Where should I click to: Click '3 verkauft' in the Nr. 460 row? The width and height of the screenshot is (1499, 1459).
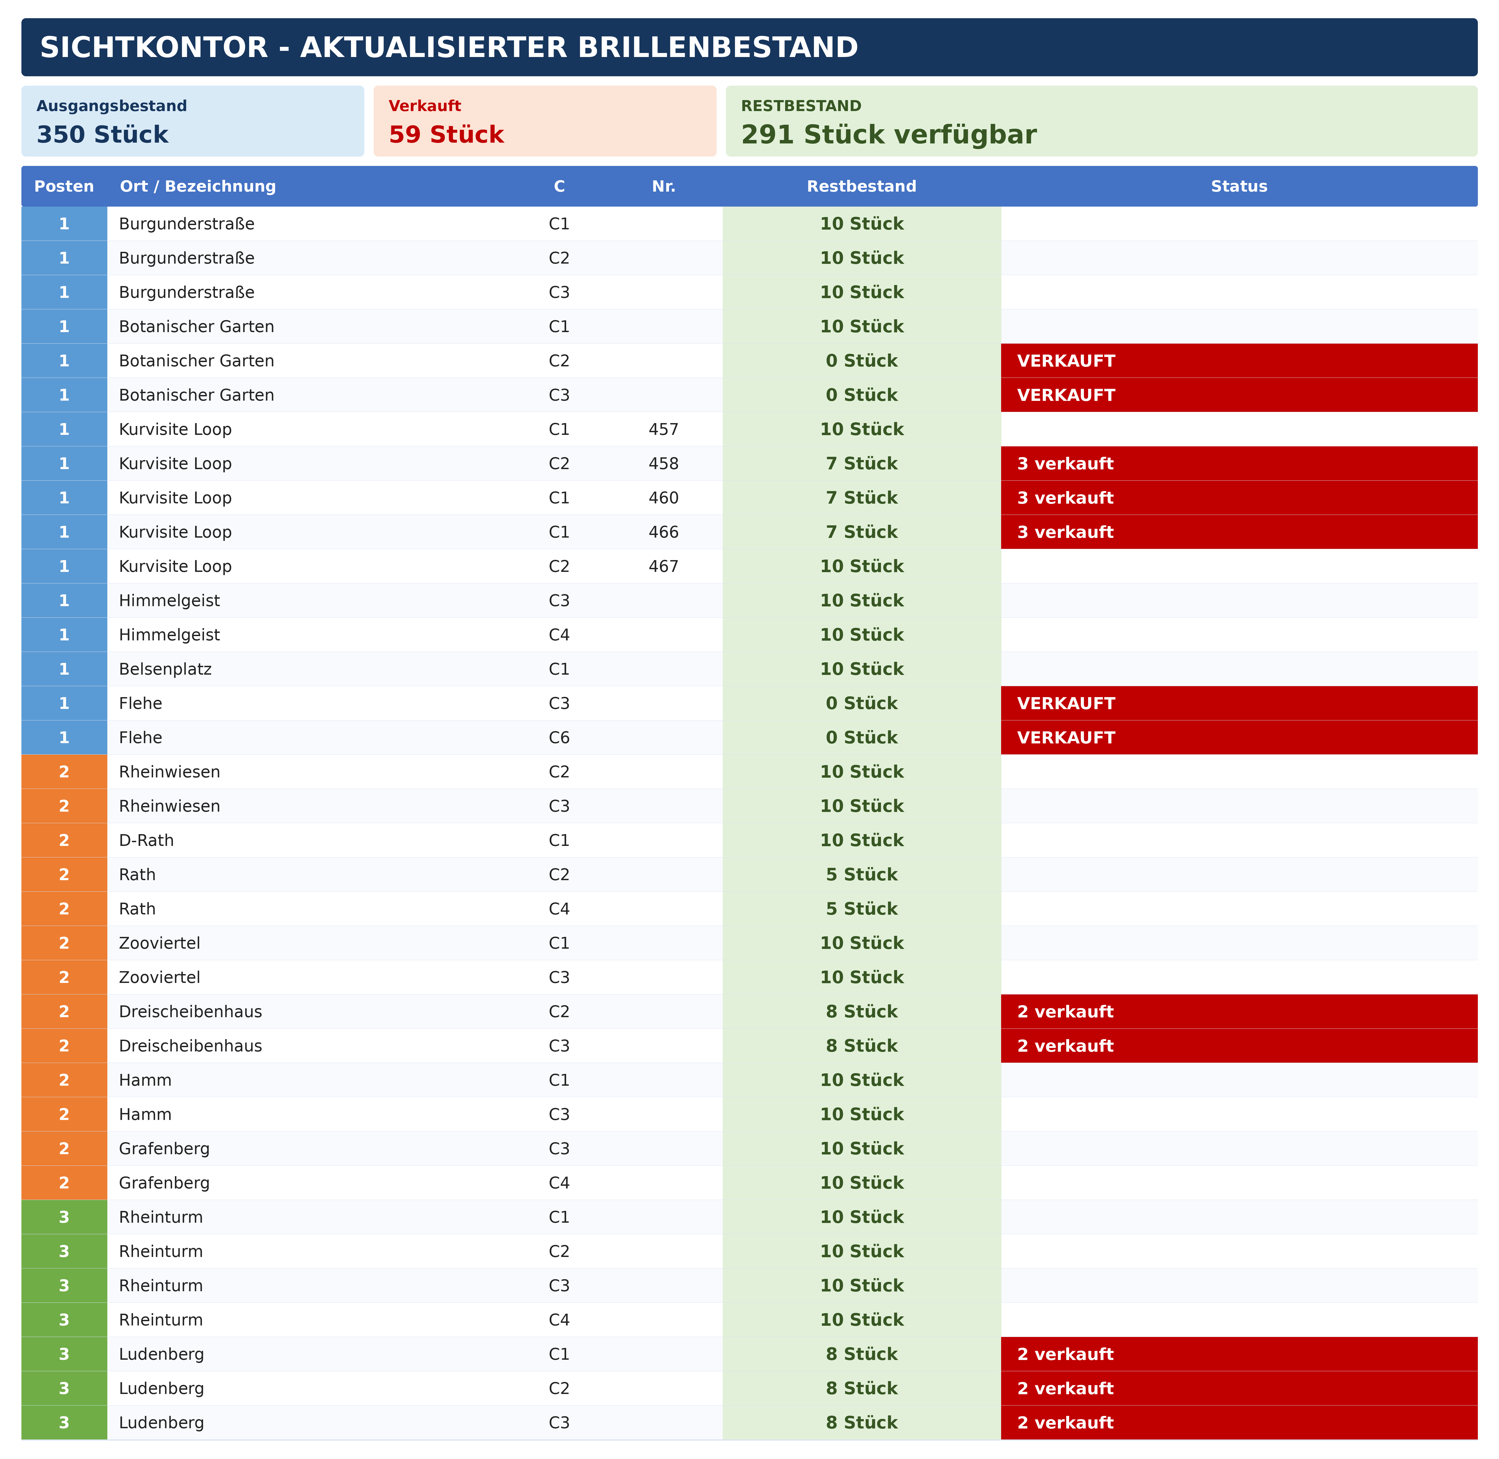1065,498
